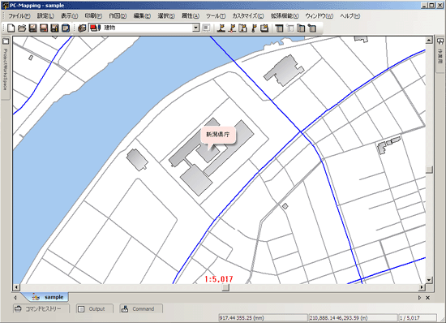Open the ファイル(F) menu

pyautogui.click(x=19, y=16)
